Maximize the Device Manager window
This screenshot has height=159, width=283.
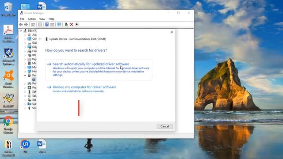click(x=179, y=13)
